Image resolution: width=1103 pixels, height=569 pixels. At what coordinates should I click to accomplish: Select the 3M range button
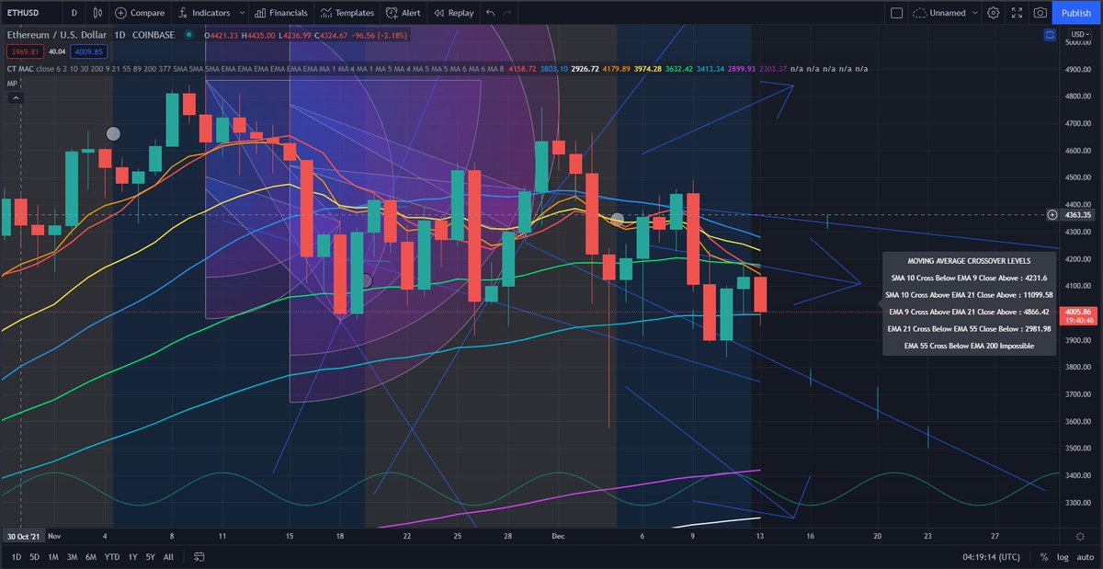pos(72,556)
